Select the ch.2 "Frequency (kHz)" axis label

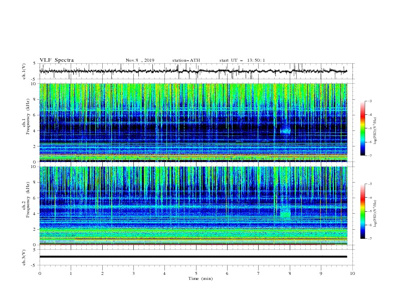pyautogui.click(x=28, y=200)
